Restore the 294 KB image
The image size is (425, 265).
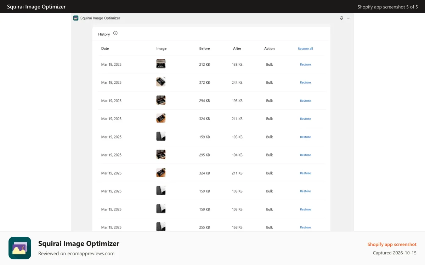305,101
